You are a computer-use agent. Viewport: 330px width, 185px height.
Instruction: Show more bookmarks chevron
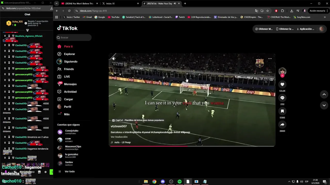point(325,17)
